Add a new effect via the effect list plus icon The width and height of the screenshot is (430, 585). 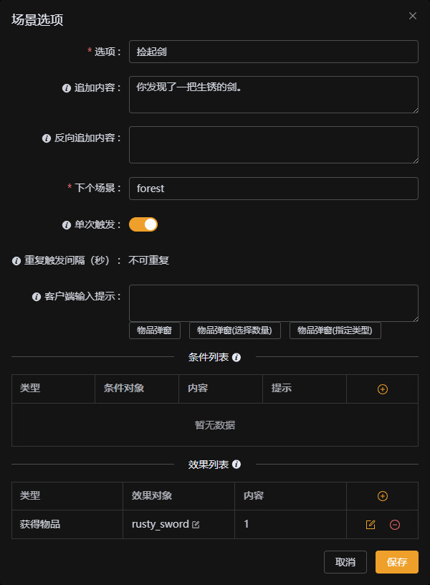[382, 496]
